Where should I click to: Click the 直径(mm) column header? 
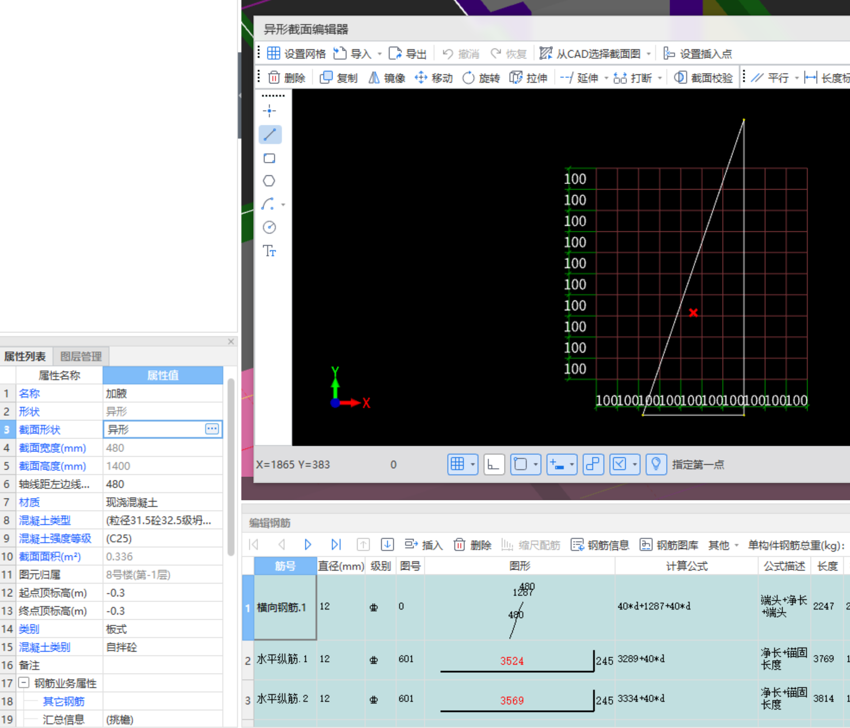pos(341,566)
